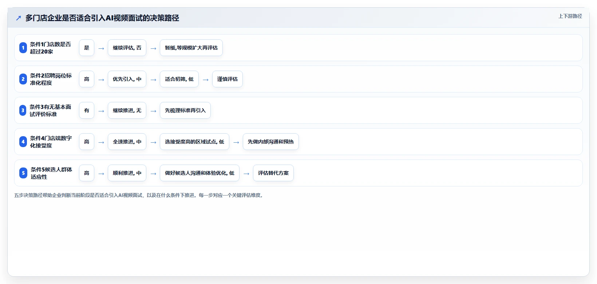
Task: Open the 上下游路径 link at top right
Action: click(x=570, y=16)
